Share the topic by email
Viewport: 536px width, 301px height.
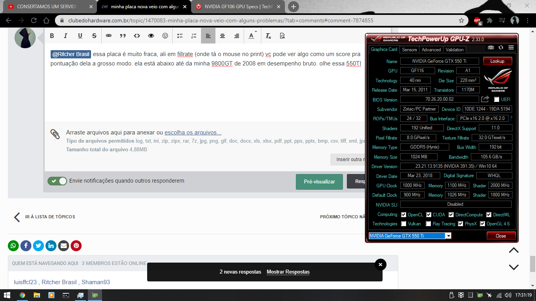64,246
